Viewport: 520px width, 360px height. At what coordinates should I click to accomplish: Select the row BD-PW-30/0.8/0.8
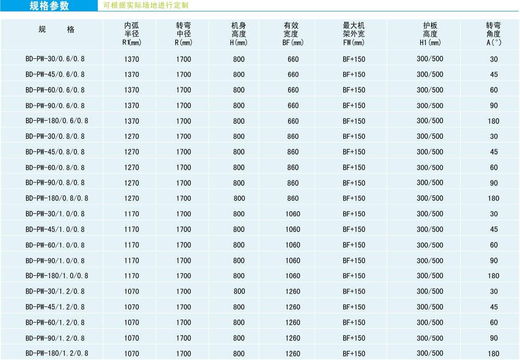click(x=260, y=136)
